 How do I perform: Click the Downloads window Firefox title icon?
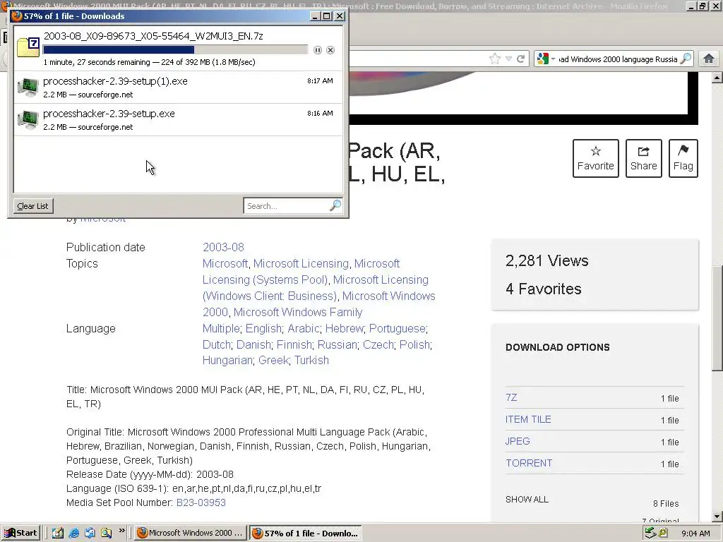(17, 16)
